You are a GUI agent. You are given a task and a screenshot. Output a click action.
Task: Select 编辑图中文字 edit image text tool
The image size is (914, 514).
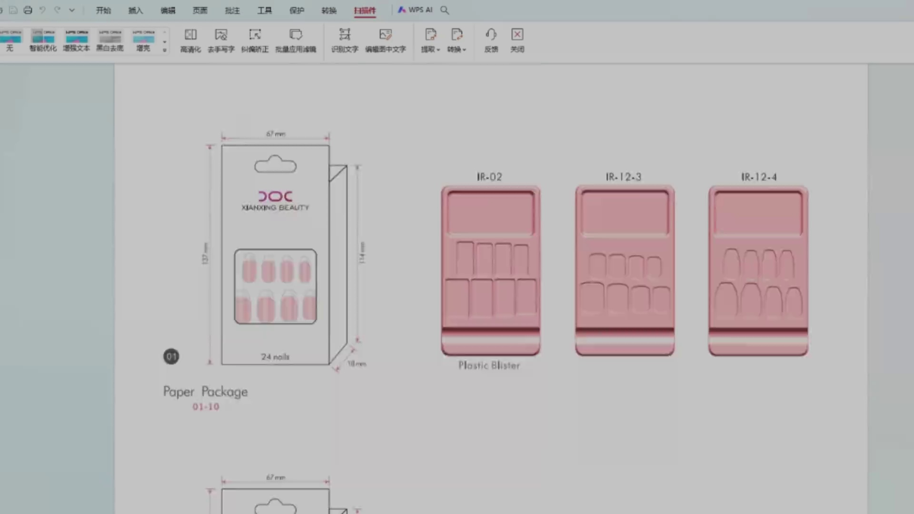pyautogui.click(x=386, y=35)
